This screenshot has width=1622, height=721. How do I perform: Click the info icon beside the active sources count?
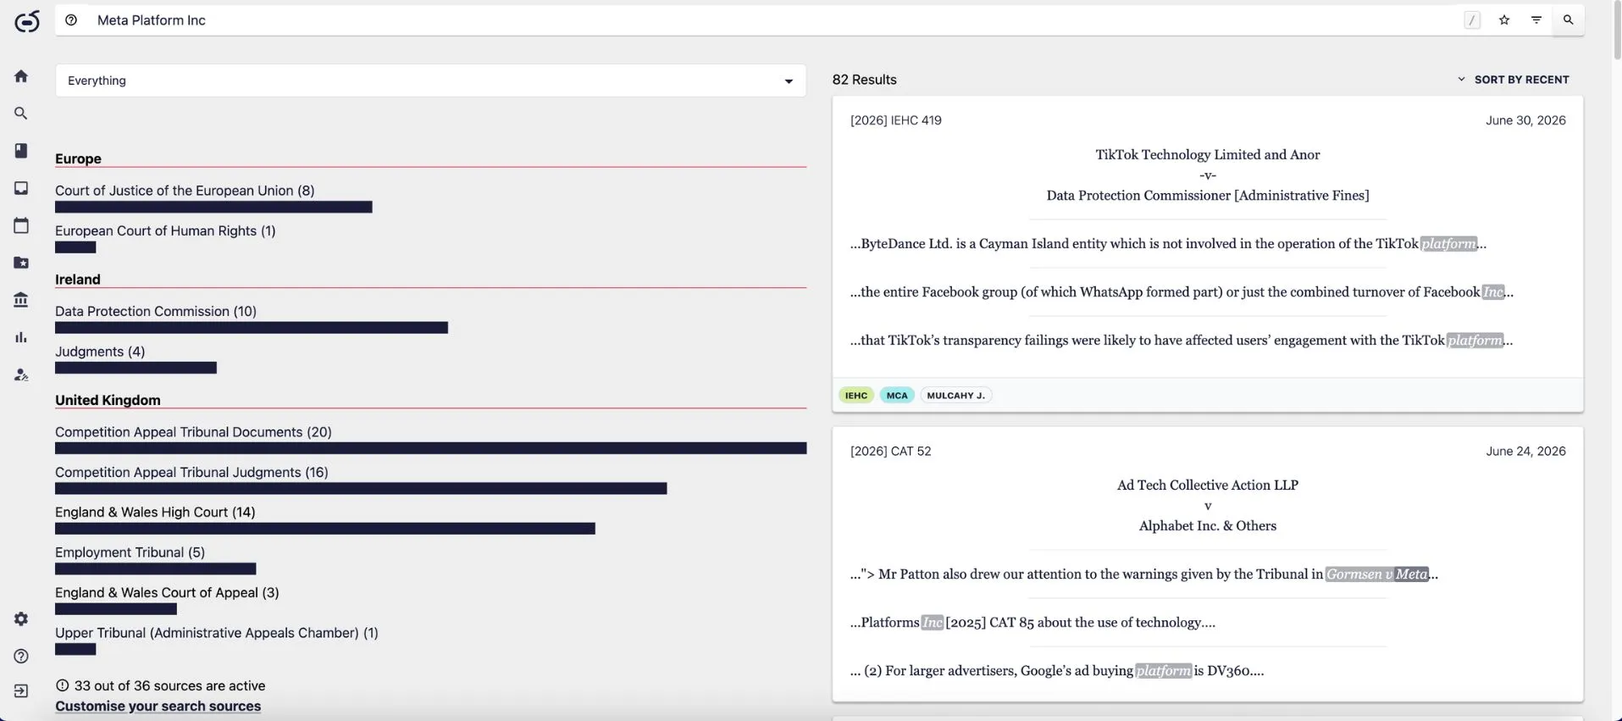62,685
